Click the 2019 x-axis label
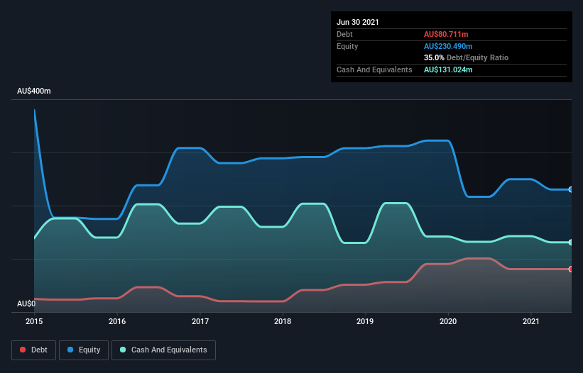 (365, 321)
